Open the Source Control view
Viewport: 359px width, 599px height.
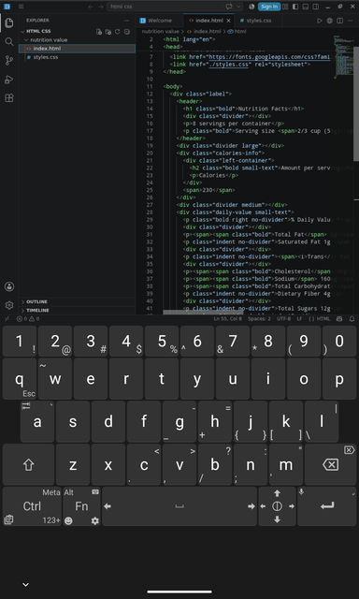(9, 60)
